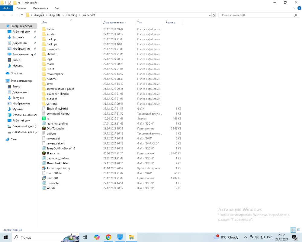Expand the ribbon with the chevron
Screen dimensions: 302x242
tap(294, 8)
